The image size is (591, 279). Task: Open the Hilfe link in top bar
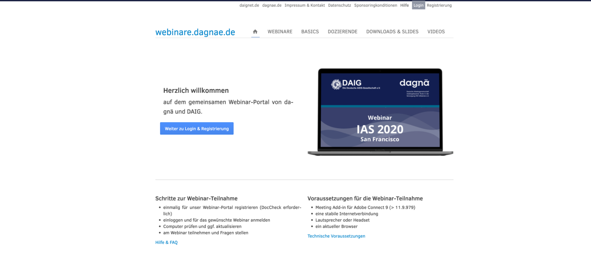click(x=404, y=5)
